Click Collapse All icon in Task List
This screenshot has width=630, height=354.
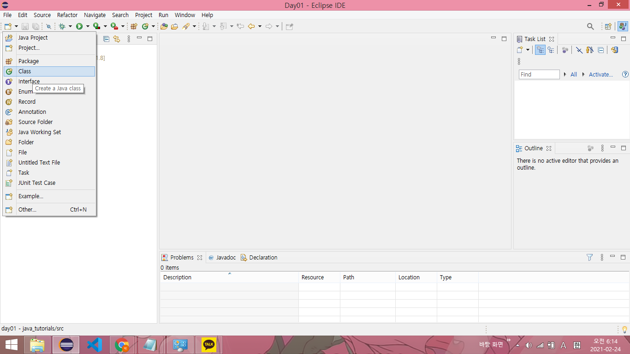(600, 50)
